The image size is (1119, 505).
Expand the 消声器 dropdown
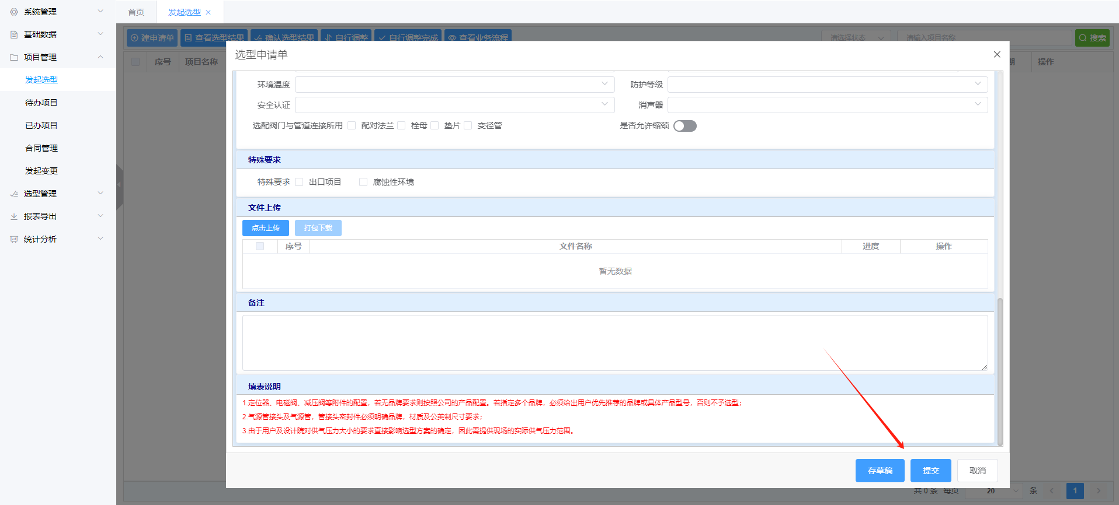coord(827,105)
